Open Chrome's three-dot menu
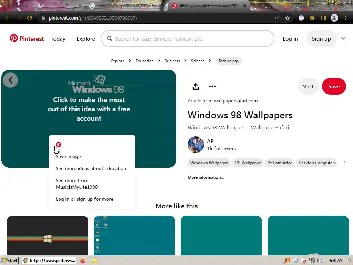Image resolution: width=353 pixels, height=265 pixels. pos(345,18)
